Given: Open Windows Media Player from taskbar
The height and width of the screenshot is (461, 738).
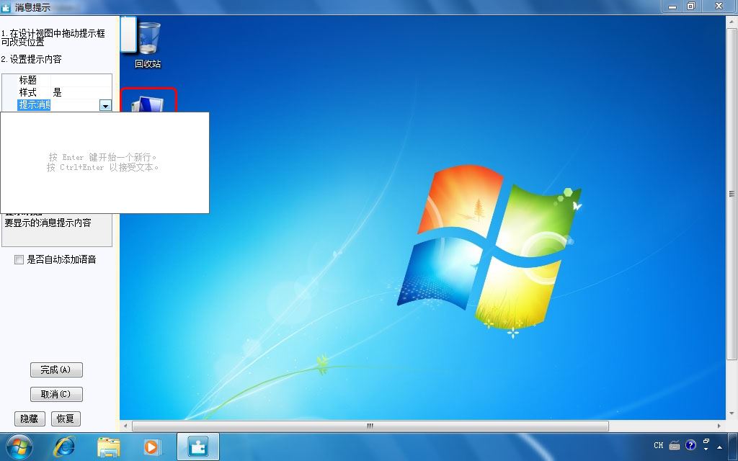Looking at the screenshot, I should pyautogui.click(x=151, y=447).
